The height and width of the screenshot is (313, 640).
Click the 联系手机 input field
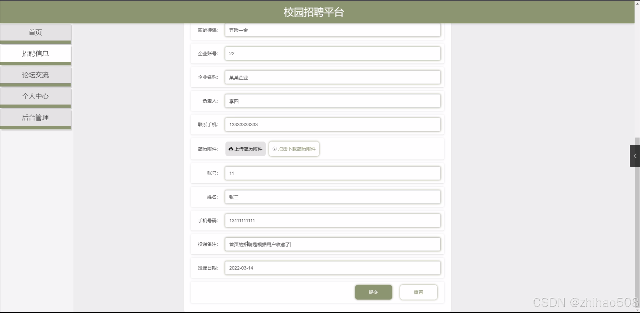coord(332,125)
